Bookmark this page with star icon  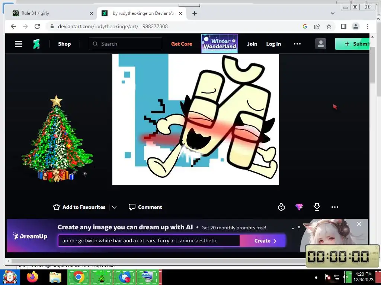click(x=329, y=26)
